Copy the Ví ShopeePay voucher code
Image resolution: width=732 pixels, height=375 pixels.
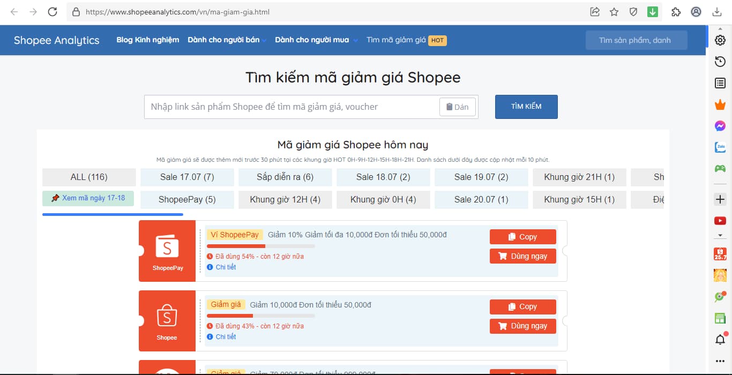[522, 237]
